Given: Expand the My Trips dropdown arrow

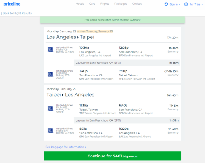Looking at the screenshot, I should click(202, 4).
